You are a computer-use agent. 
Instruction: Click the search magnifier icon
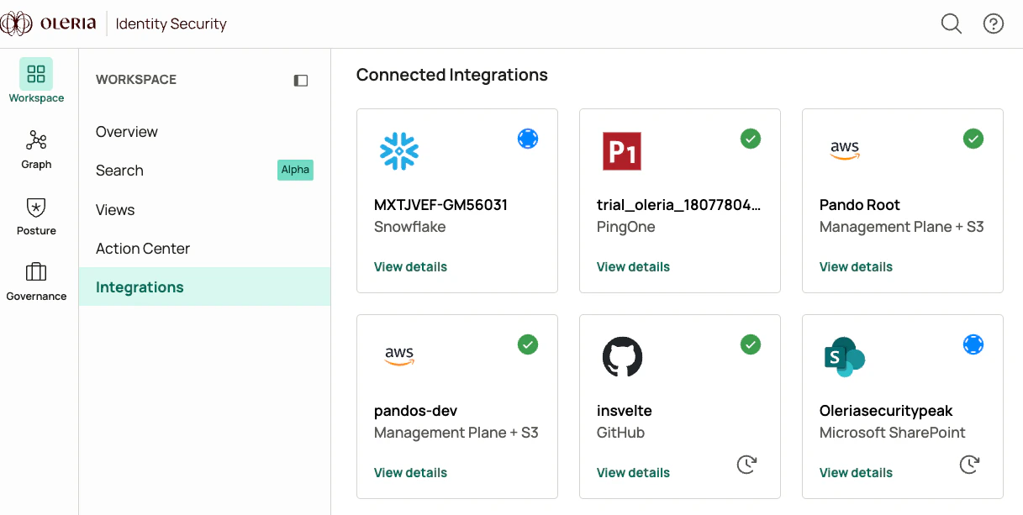(x=951, y=24)
